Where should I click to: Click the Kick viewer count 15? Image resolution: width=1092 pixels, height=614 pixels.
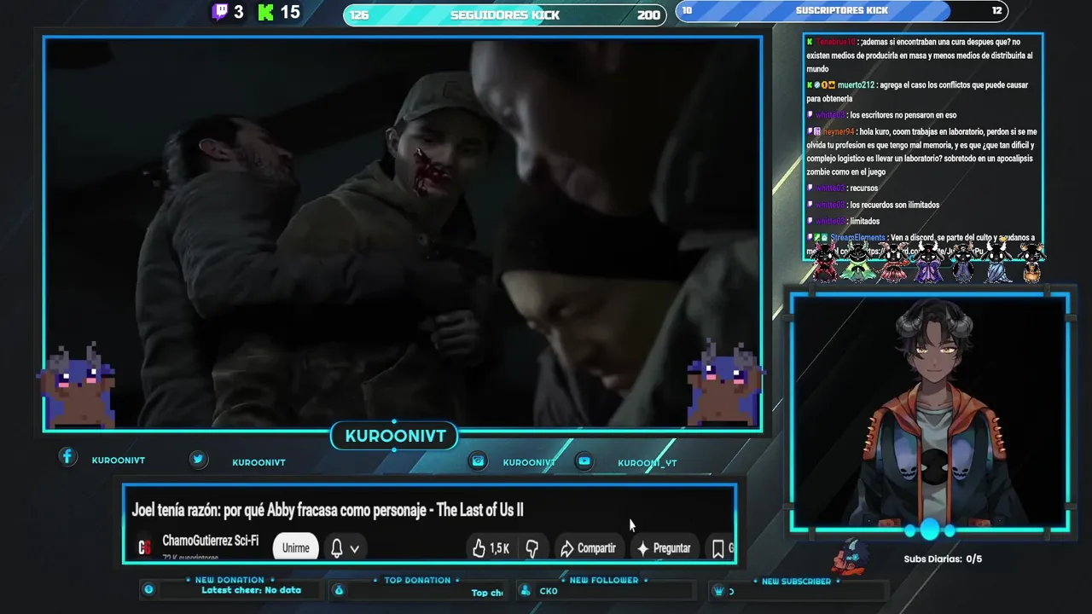click(290, 12)
